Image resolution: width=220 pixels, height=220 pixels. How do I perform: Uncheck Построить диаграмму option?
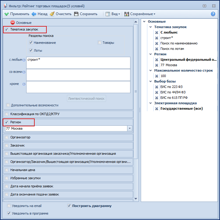(x=69, y=206)
